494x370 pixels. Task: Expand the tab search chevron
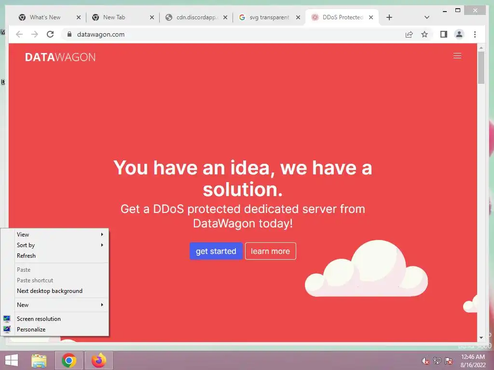426,17
